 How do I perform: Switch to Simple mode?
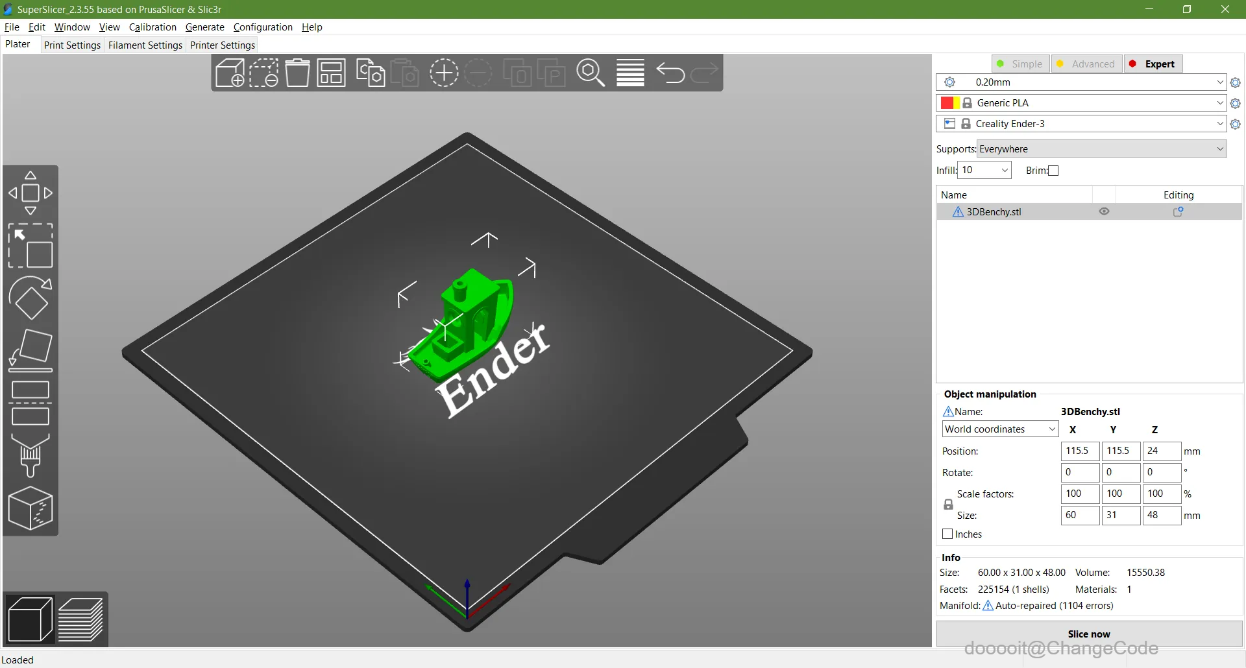coord(1020,64)
